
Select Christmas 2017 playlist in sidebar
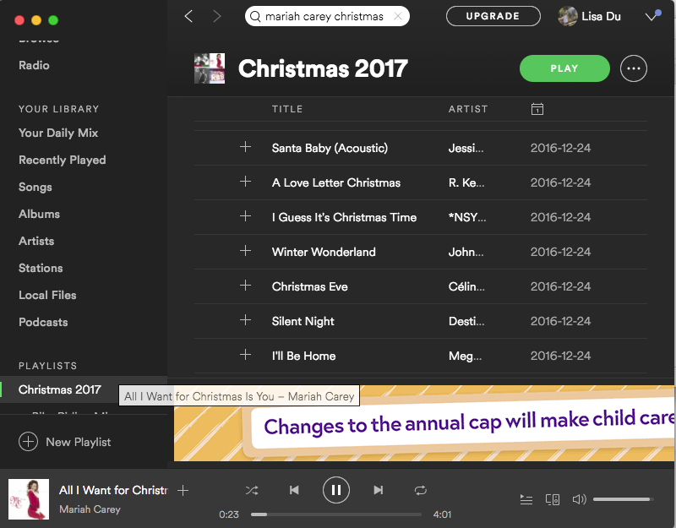pos(59,389)
